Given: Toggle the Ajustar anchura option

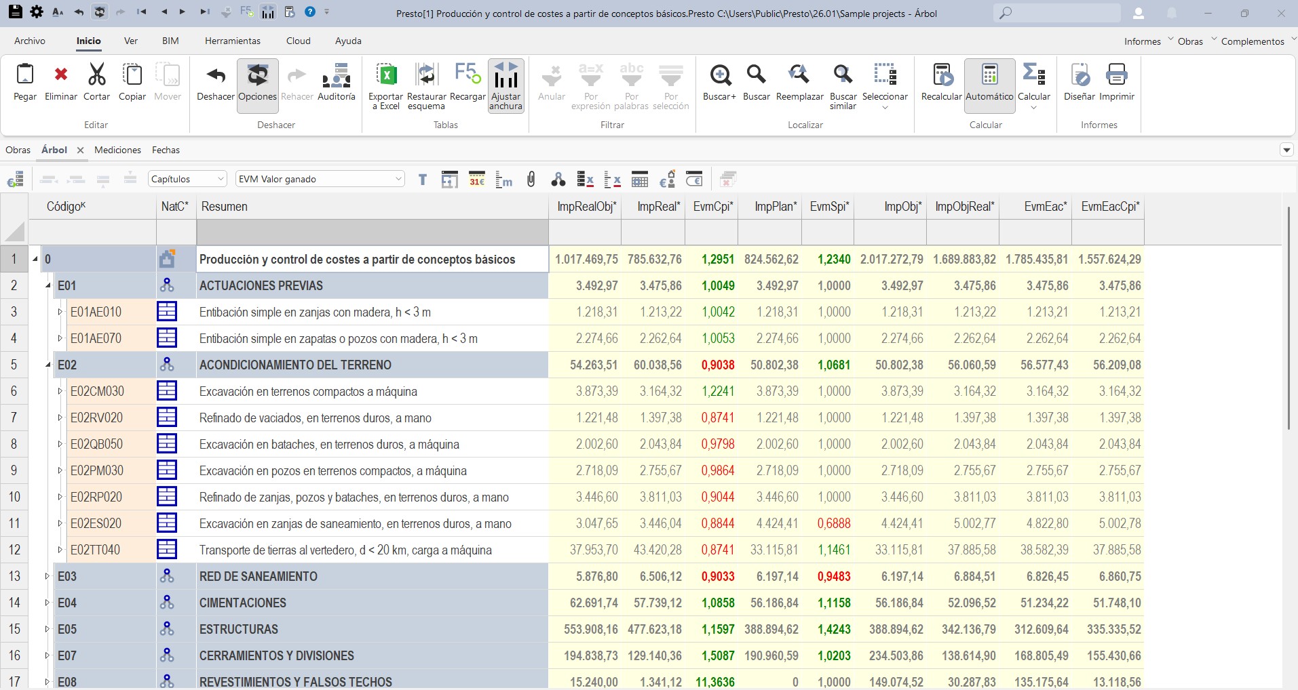Looking at the screenshot, I should tap(506, 85).
